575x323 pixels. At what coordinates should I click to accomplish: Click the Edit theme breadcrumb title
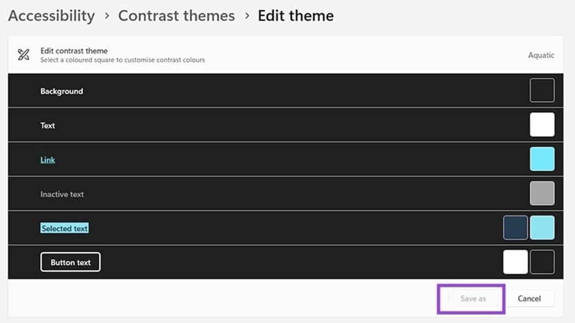tap(296, 16)
